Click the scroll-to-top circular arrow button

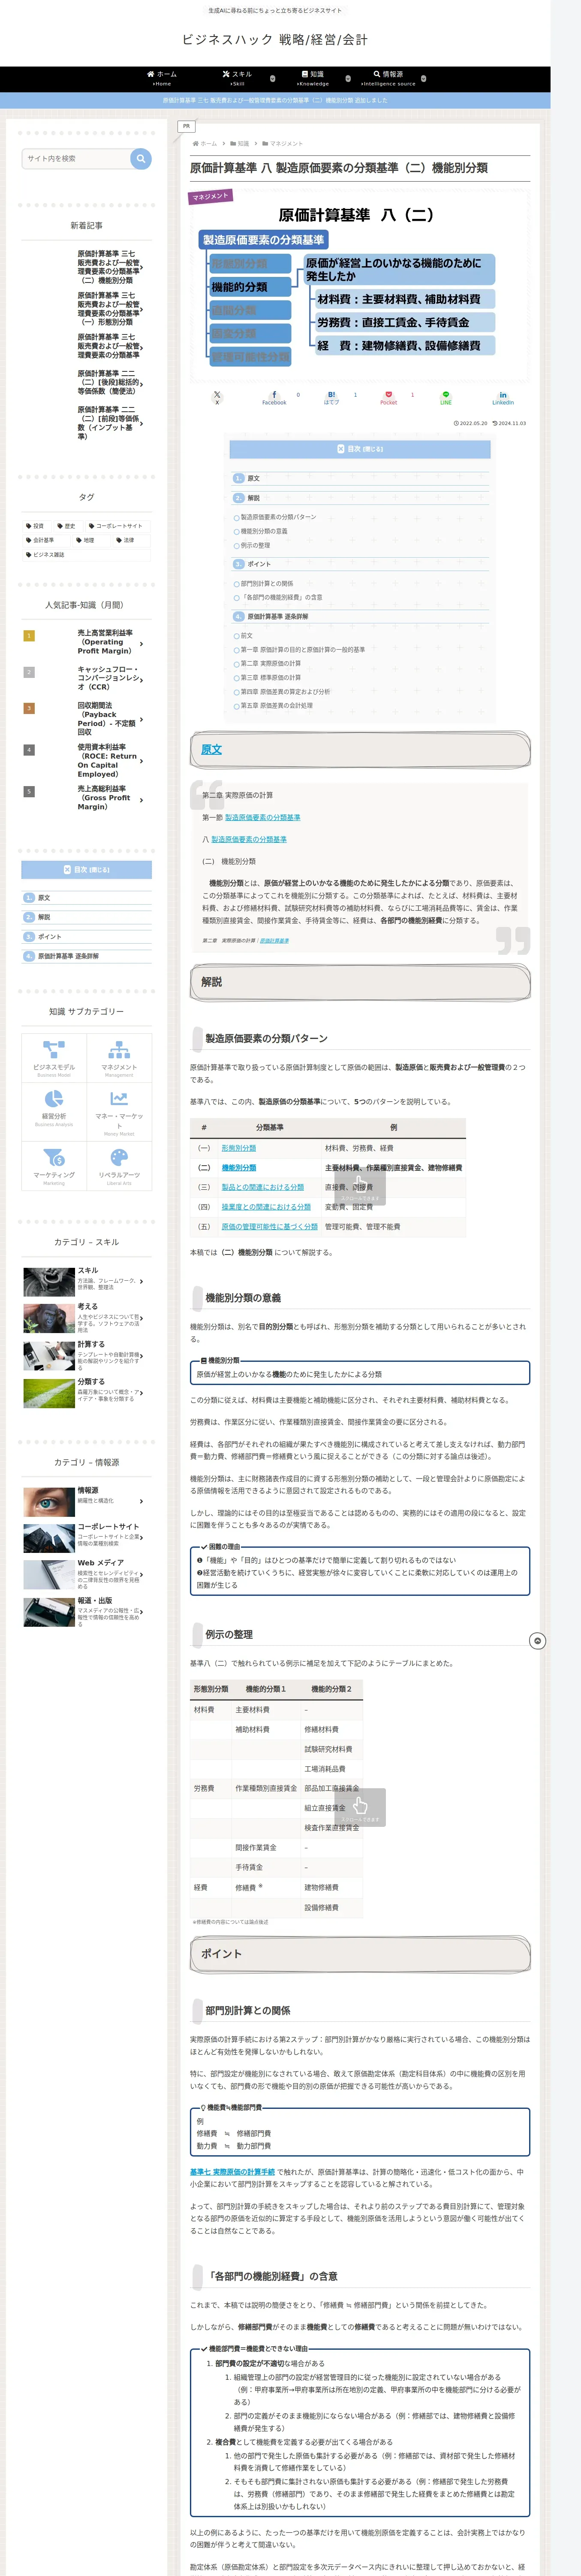[x=537, y=1641]
